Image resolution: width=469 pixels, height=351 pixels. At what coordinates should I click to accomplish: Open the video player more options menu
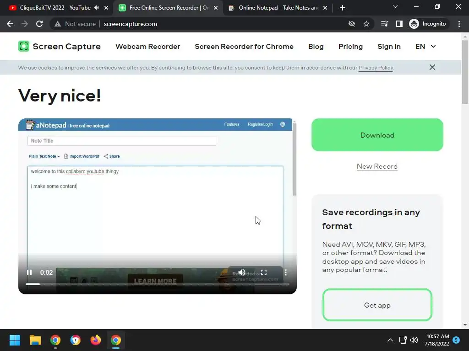286,272
